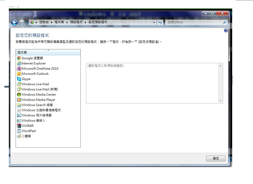
Task: Click 設定預設程式 breadcrumb segment
Action: (x=98, y=22)
